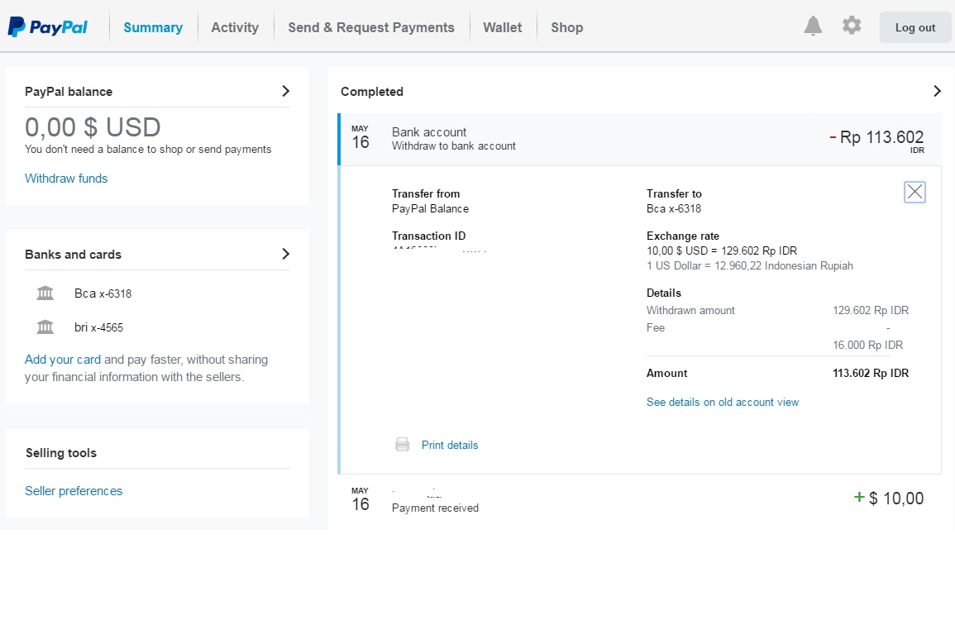Expand the Completed transactions list

pos(937,91)
